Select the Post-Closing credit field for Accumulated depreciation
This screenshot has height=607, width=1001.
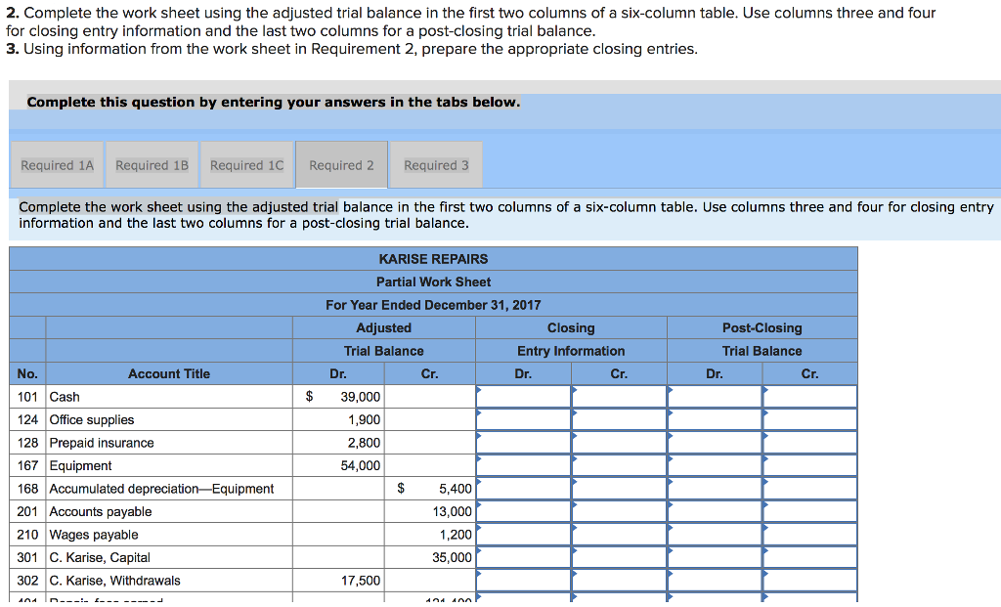coord(808,488)
